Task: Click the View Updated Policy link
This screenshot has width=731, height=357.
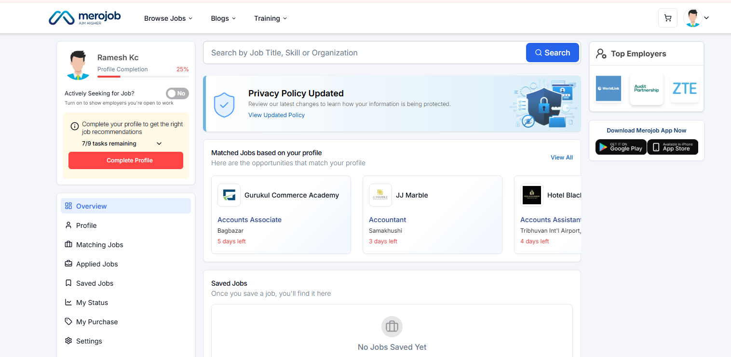Action: (276, 115)
